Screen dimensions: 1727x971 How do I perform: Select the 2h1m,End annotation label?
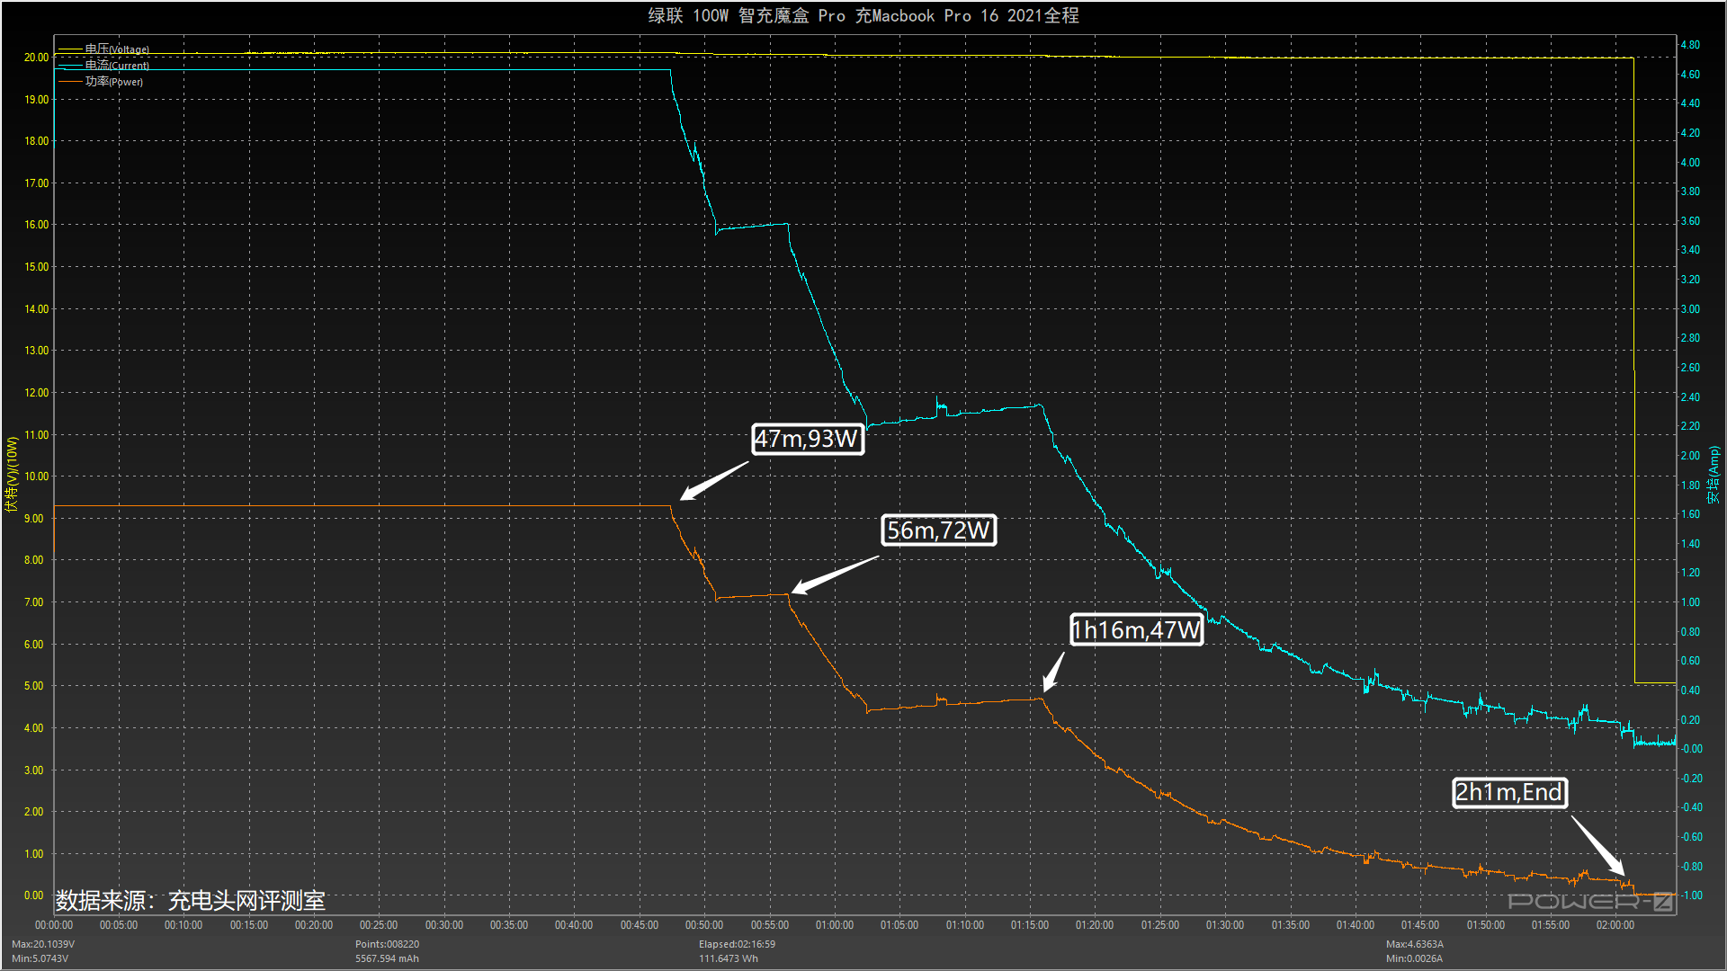[1509, 792]
